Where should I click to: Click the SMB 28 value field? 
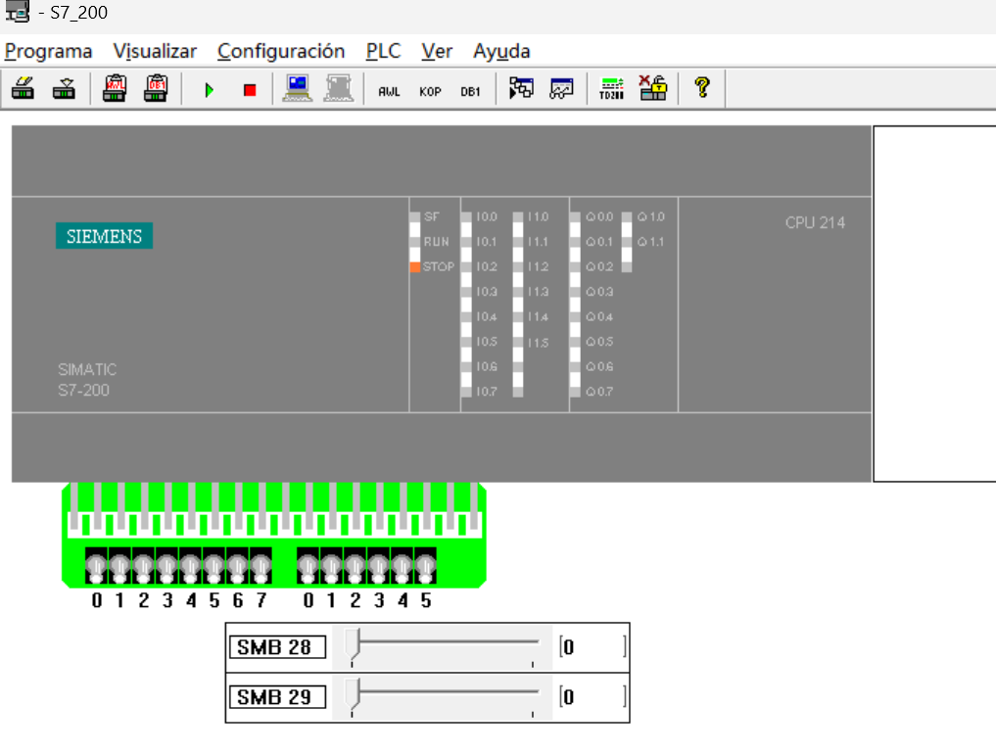pos(593,647)
